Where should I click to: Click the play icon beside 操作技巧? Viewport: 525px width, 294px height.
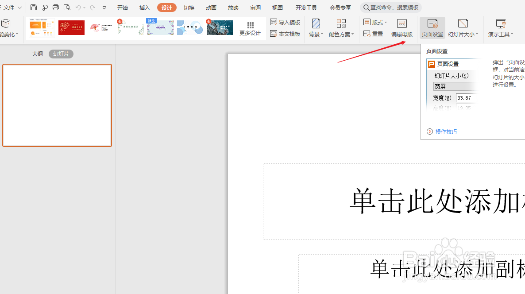[x=430, y=131]
